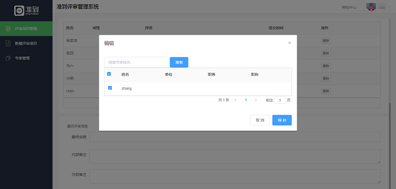The height and width of the screenshot is (189, 396).
Task: Click the 外部备注 text area
Action: coord(235,176)
